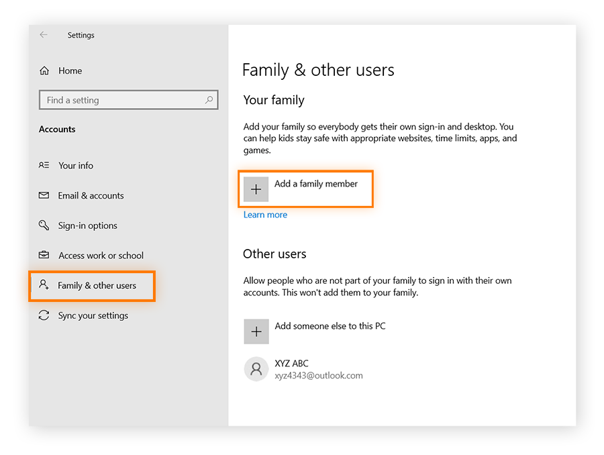Click the Your info person-card icon
Viewport: 604px width, 455px height.
[44, 165]
